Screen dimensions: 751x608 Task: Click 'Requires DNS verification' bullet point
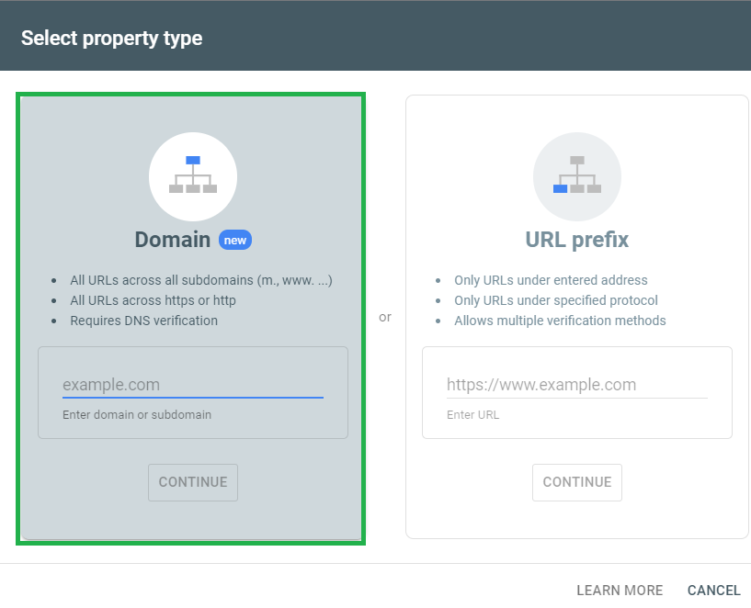point(146,321)
